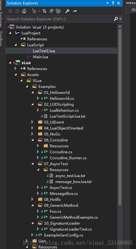Click the Search Solution Explorer field
The image size is (136, 249).
(60, 19)
